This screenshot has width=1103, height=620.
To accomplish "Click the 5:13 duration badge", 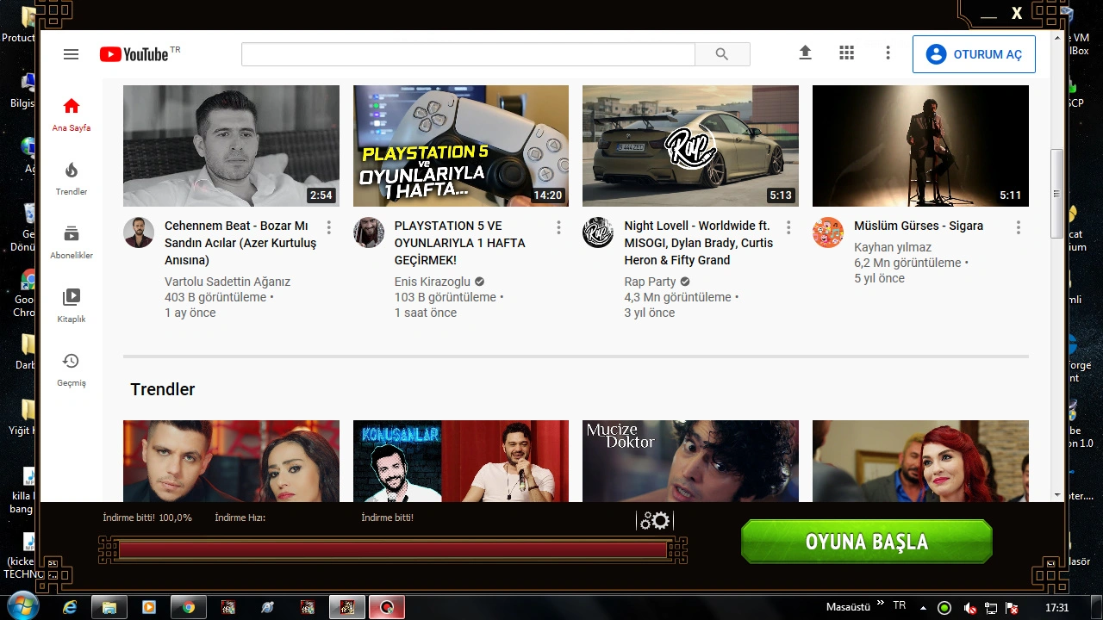I will point(781,195).
